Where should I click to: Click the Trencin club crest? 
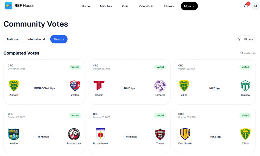(x=99, y=86)
